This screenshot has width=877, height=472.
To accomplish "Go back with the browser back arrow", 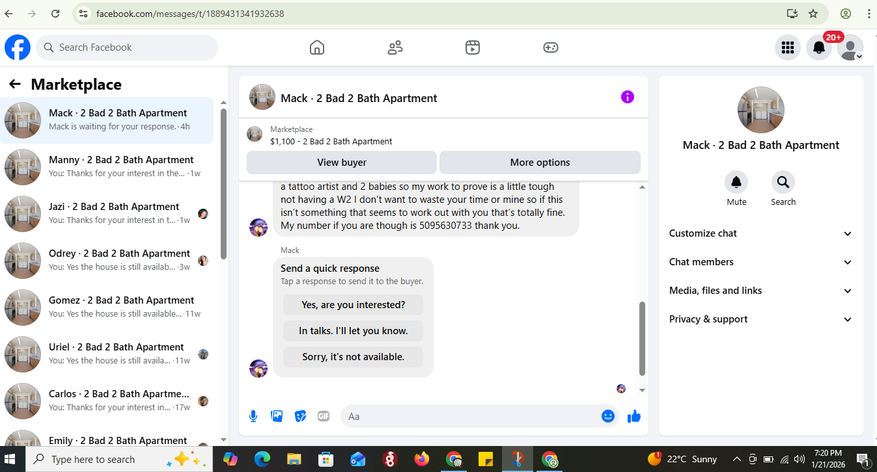I will [8, 13].
